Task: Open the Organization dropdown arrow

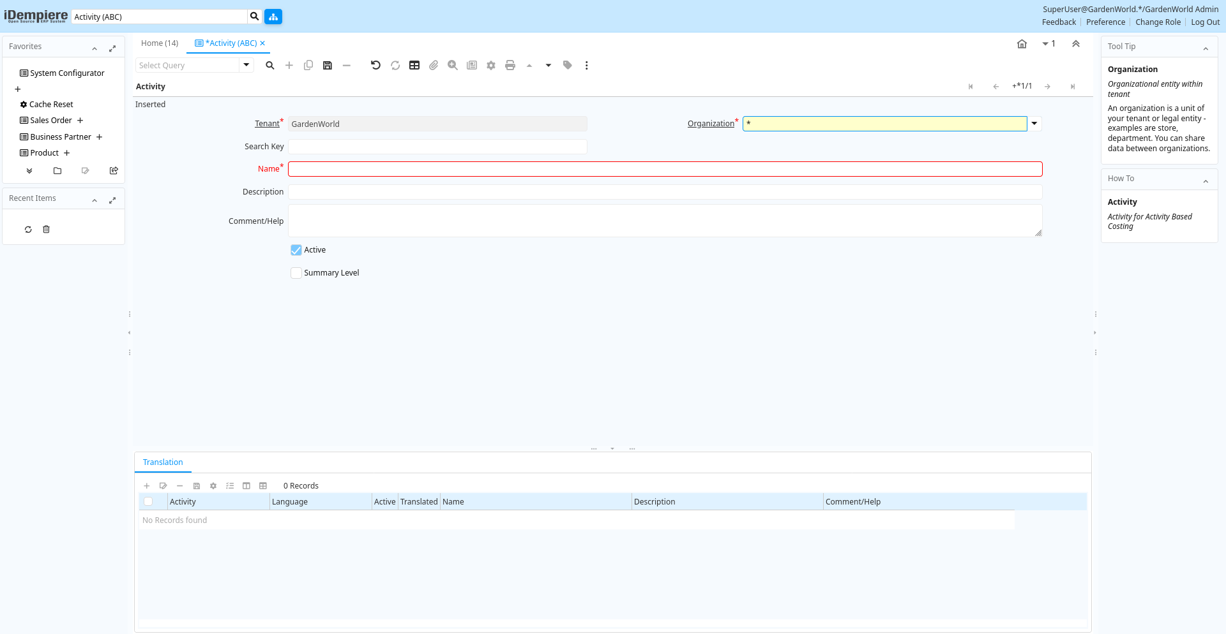Action: (x=1034, y=124)
